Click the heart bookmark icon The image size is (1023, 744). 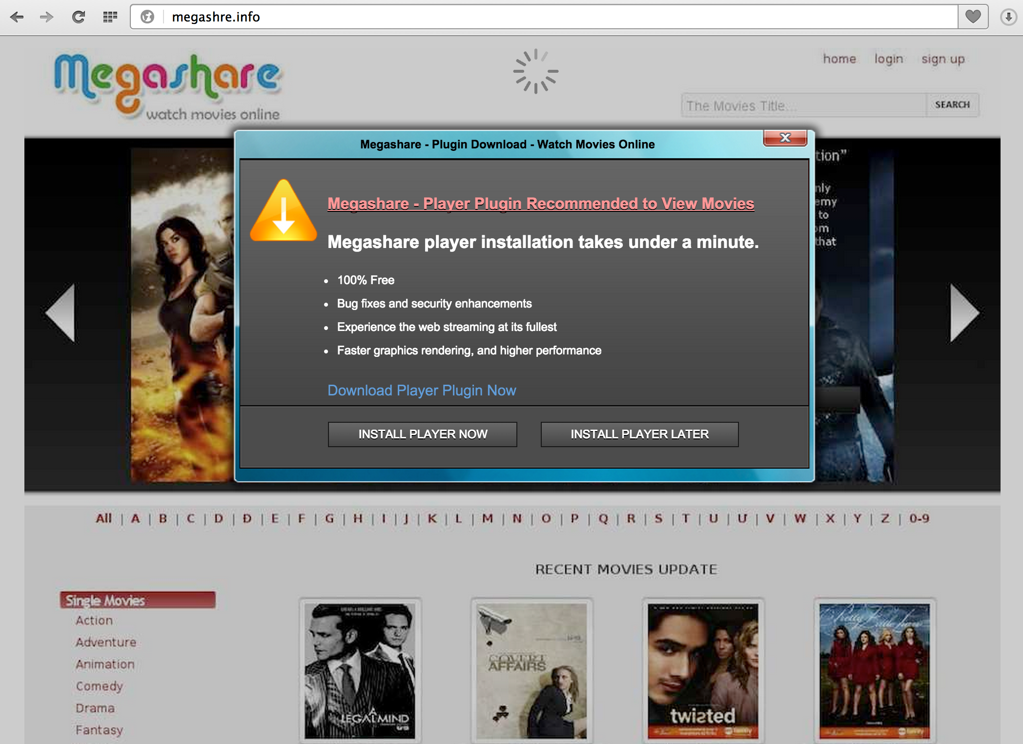point(973,17)
